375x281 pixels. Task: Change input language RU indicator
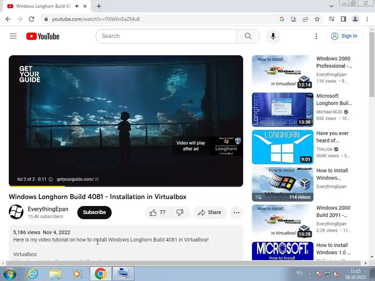[x=300, y=273]
